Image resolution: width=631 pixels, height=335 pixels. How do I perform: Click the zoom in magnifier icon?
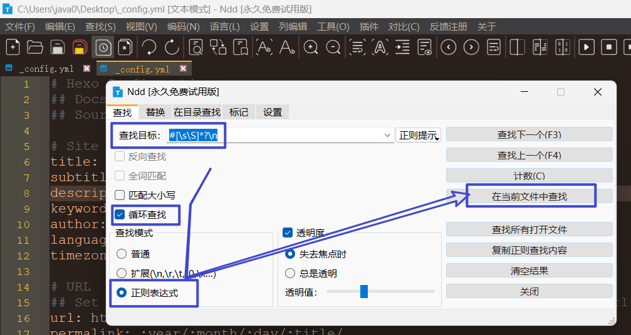311,47
